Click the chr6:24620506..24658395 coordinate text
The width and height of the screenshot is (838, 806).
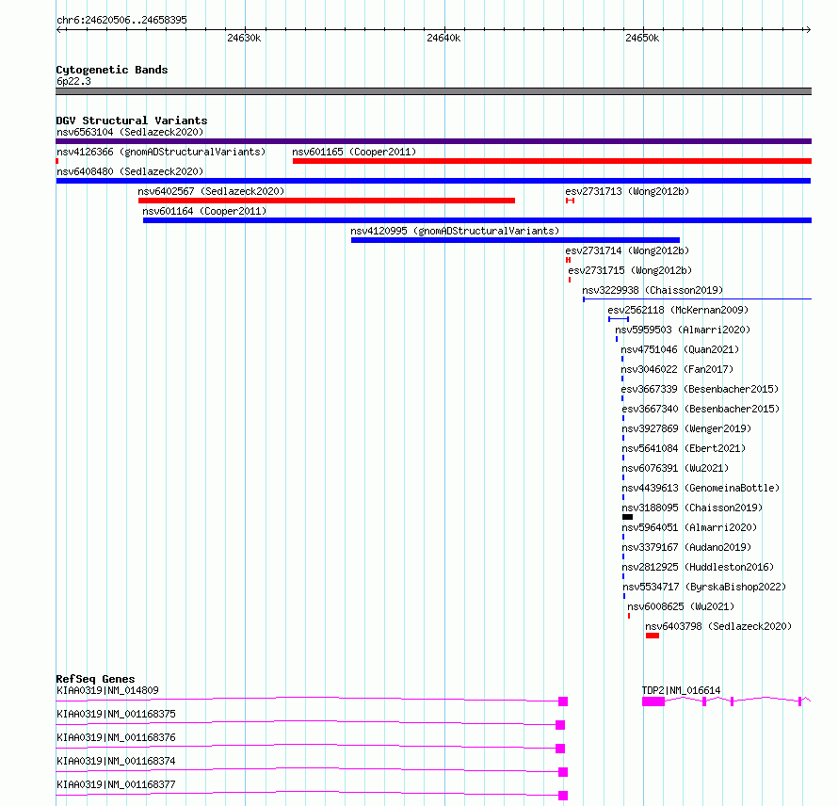click(121, 21)
